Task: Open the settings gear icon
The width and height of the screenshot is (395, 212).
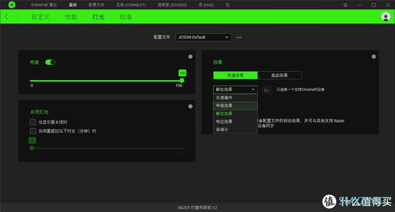Action: [x=345, y=5]
